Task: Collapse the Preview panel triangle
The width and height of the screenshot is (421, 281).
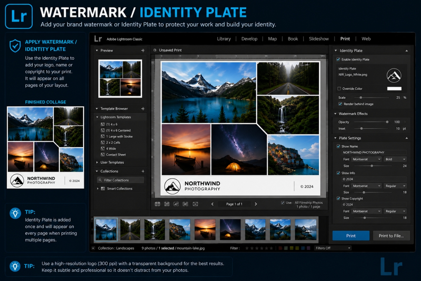Action: [x=97, y=51]
